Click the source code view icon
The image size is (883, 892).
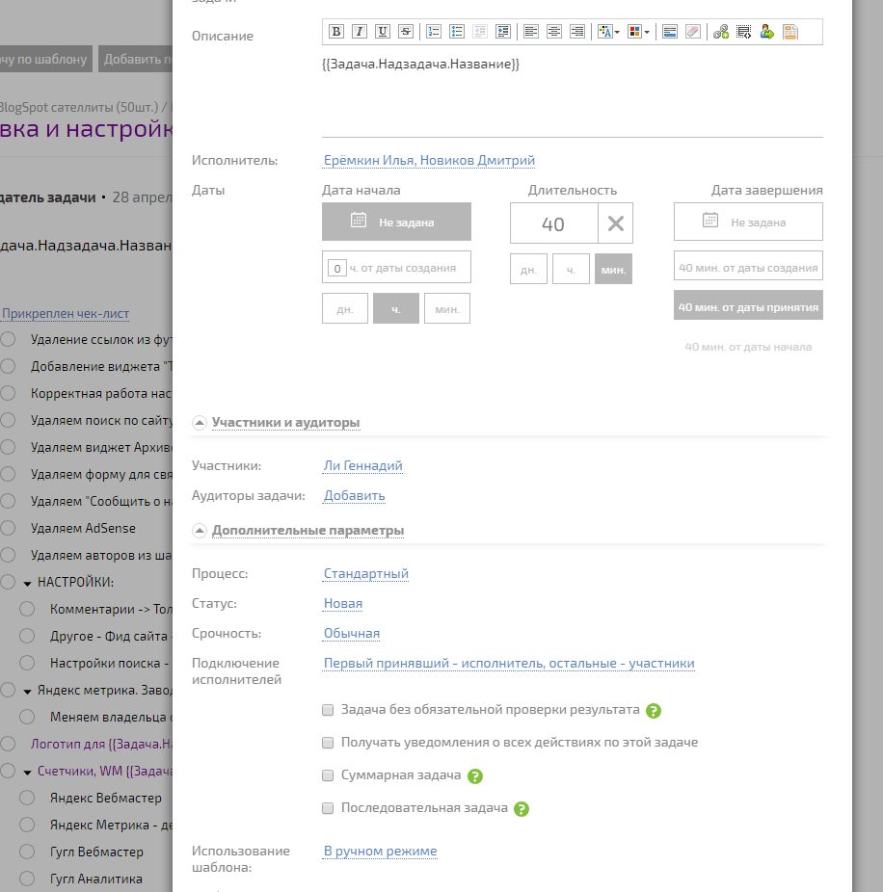(x=743, y=32)
